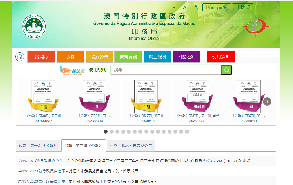
Task: Switch to the 焦點-批示、通告及公告 tab
Action: click(x=130, y=145)
